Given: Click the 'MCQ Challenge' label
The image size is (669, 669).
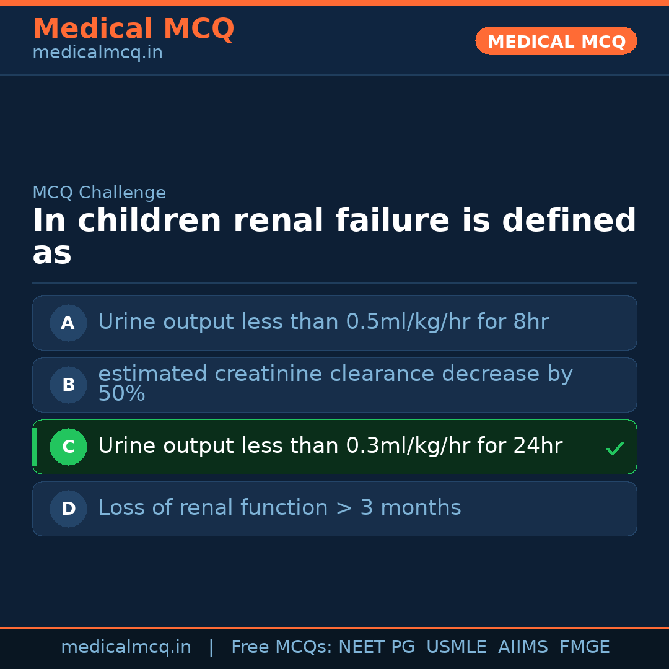Looking at the screenshot, I should 99,193.
